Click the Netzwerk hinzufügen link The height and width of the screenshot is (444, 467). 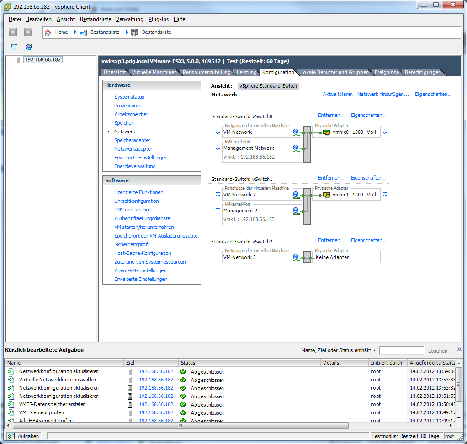tap(383, 94)
